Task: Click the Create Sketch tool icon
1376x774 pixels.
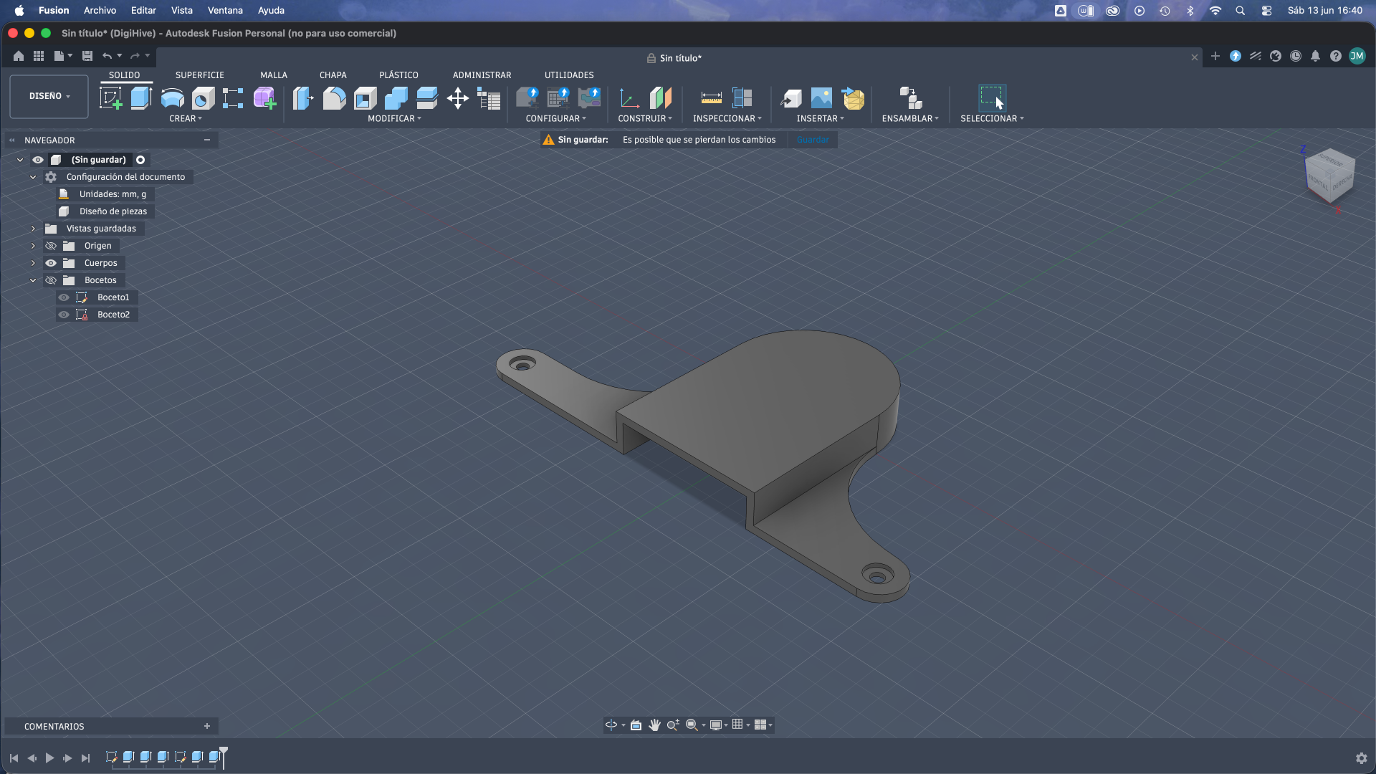Action: click(111, 98)
